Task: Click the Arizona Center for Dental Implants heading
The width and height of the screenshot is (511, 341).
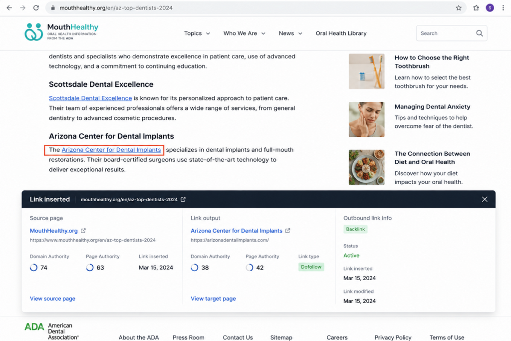Action: point(111,136)
